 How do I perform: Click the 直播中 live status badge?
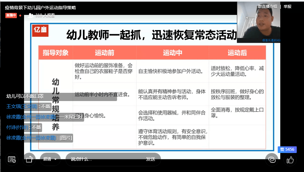point(11,15)
